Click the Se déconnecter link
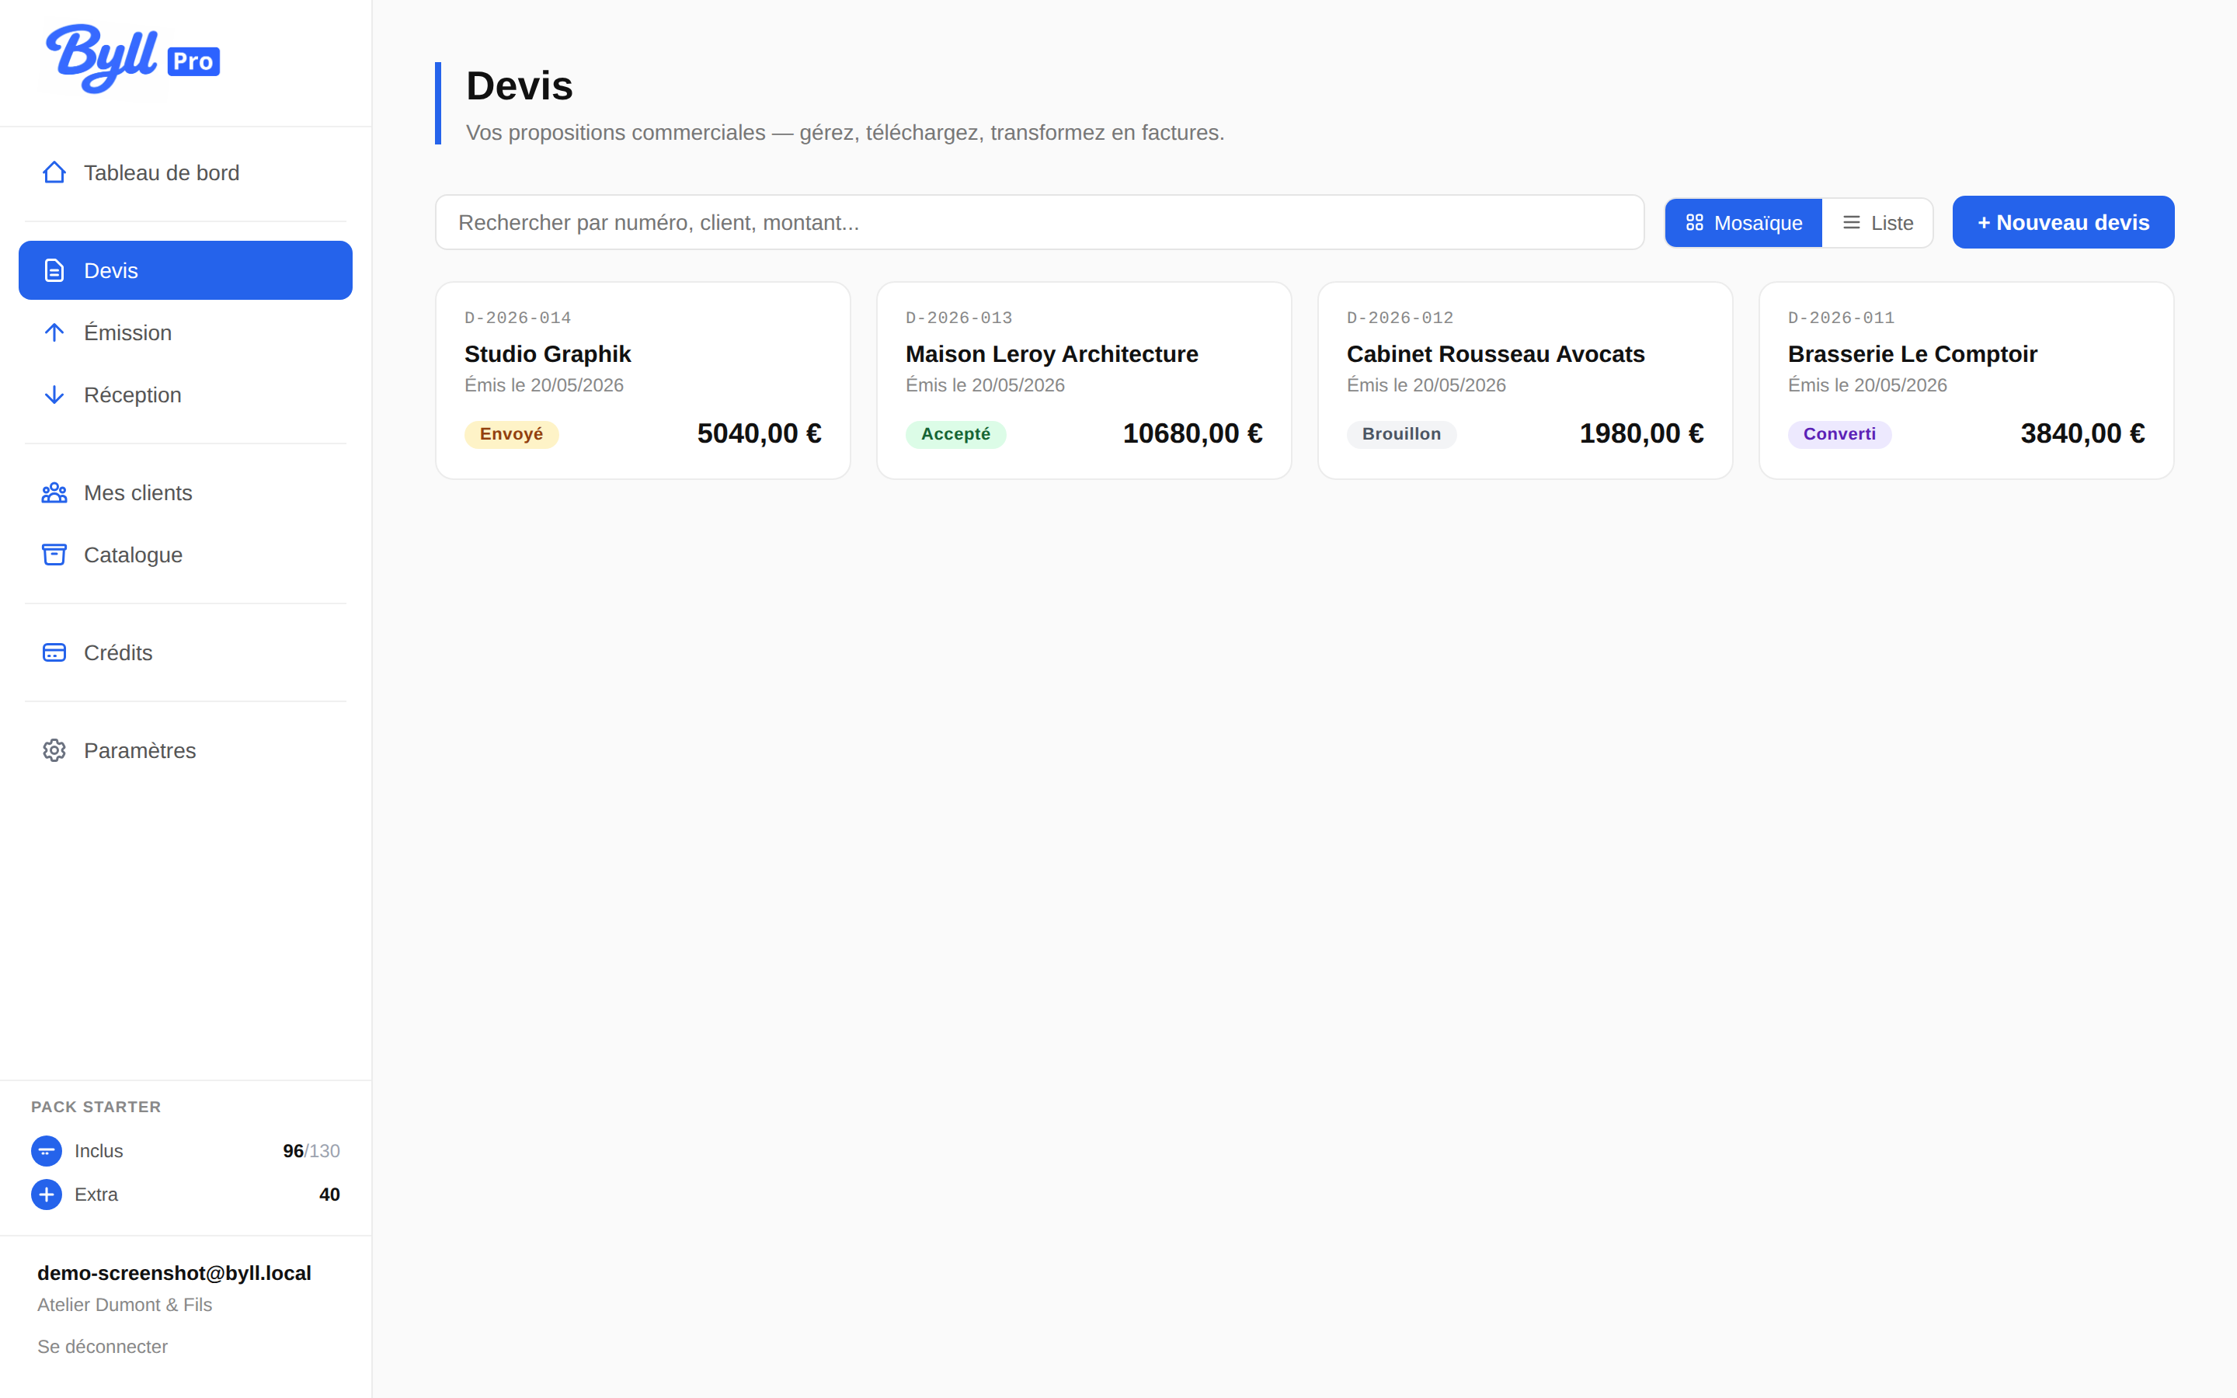 [103, 1346]
